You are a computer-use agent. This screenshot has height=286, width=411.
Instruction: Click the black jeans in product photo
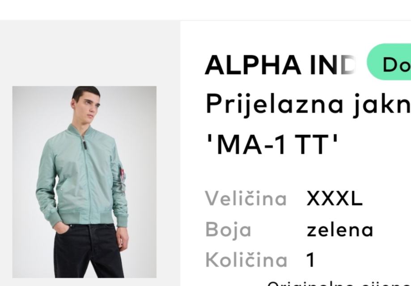[x=89, y=250]
